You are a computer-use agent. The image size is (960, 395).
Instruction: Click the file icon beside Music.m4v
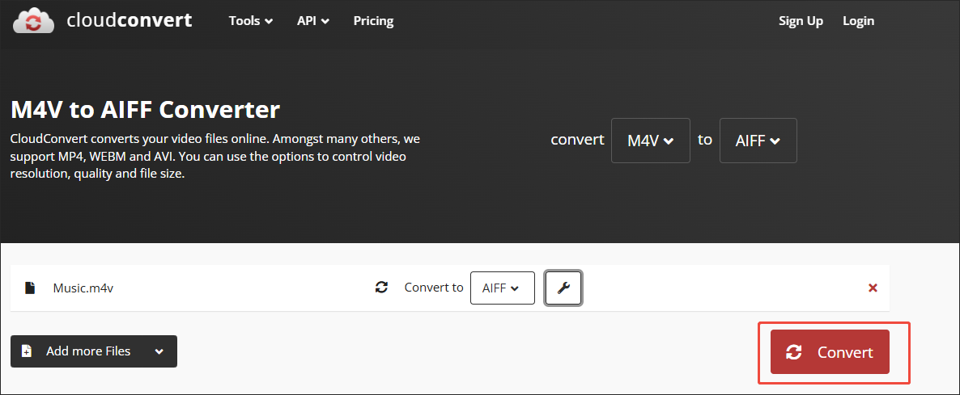click(29, 288)
